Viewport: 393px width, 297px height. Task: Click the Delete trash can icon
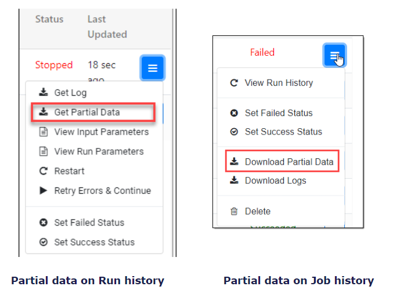coord(234,211)
